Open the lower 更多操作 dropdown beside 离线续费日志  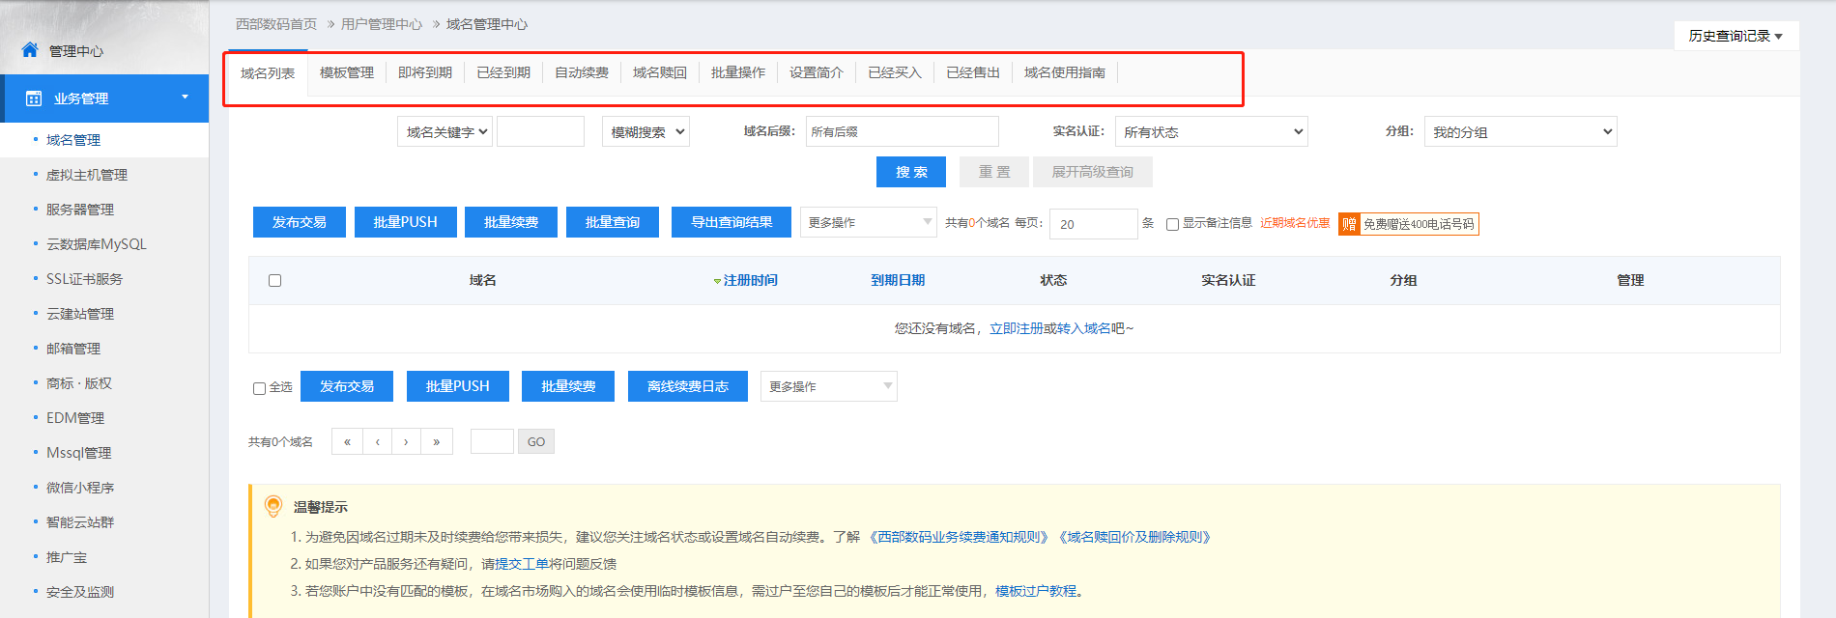click(828, 386)
